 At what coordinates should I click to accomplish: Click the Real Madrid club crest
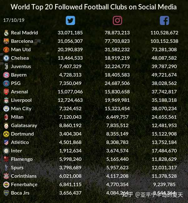tap(6, 33)
